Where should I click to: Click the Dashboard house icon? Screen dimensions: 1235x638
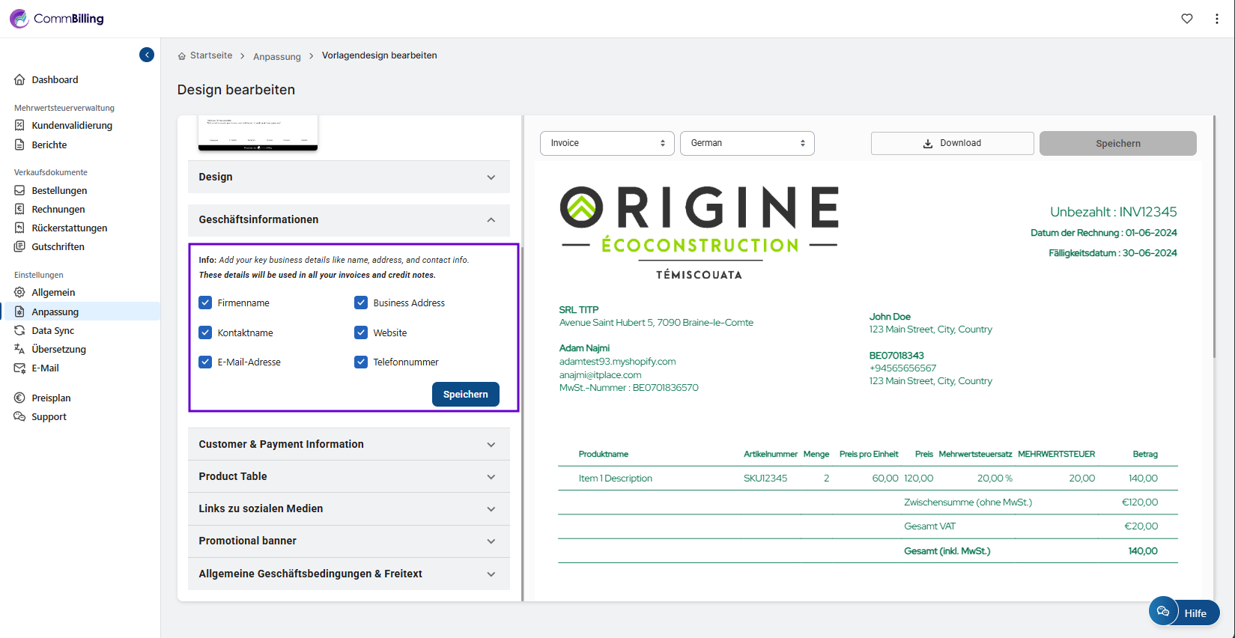tap(19, 79)
